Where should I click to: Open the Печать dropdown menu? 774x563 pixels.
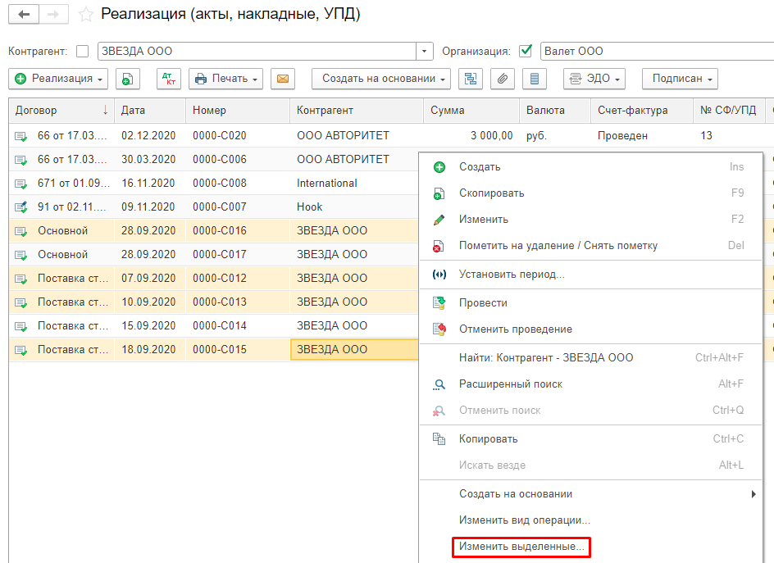point(225,79)
